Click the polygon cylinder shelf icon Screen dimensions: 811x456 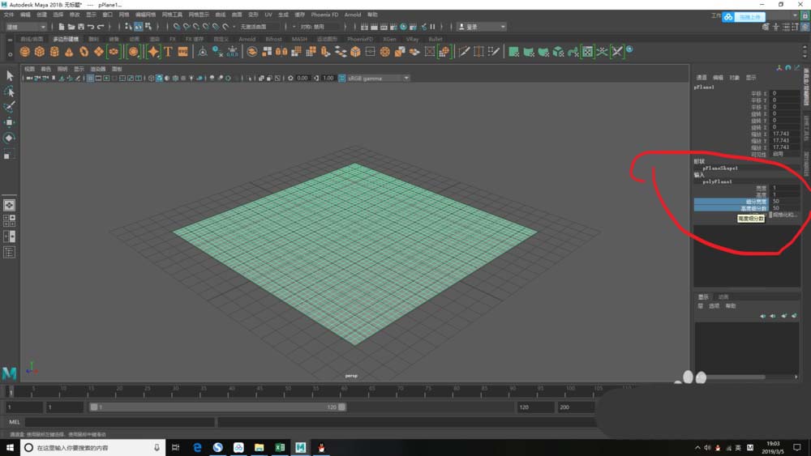[54, 52]
